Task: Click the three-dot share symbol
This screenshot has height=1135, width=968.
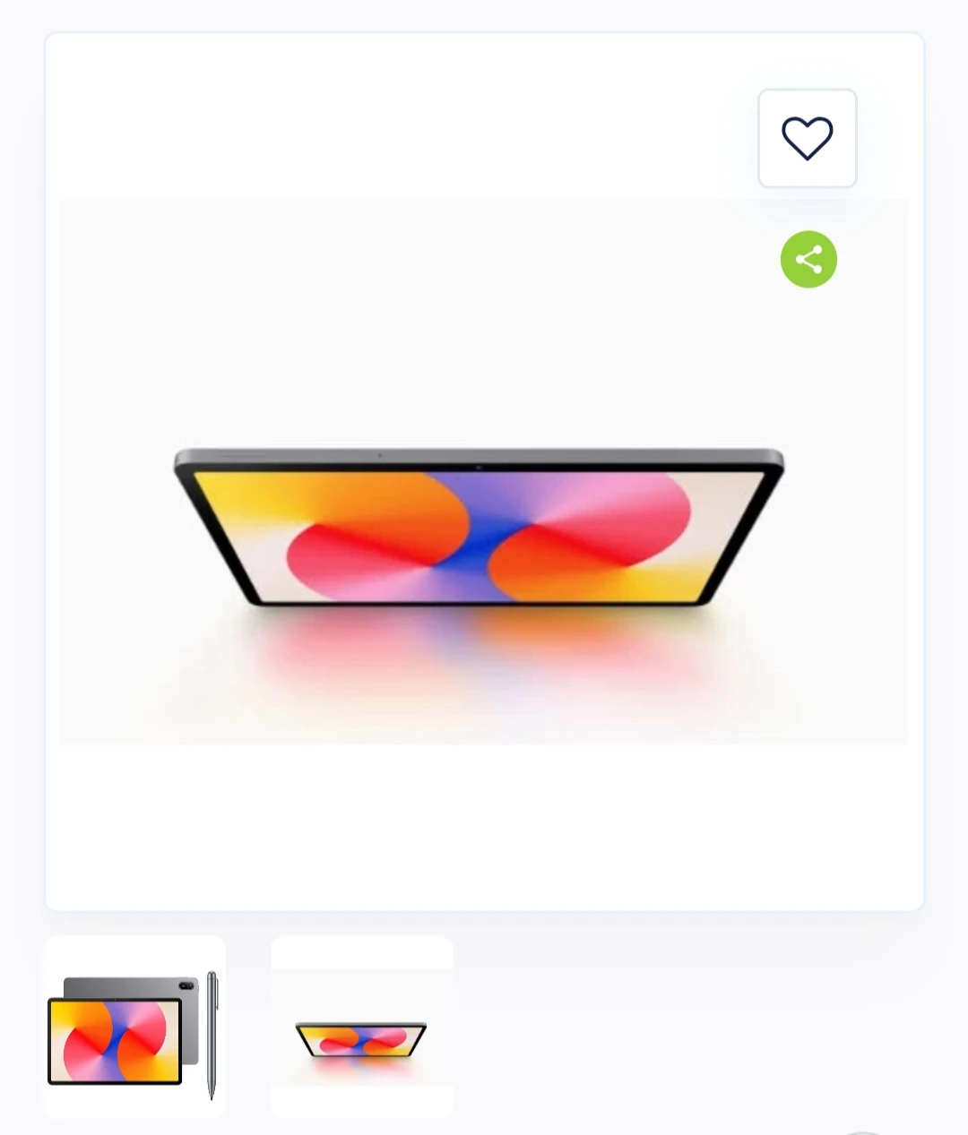Action: click(x=808, y=260)
